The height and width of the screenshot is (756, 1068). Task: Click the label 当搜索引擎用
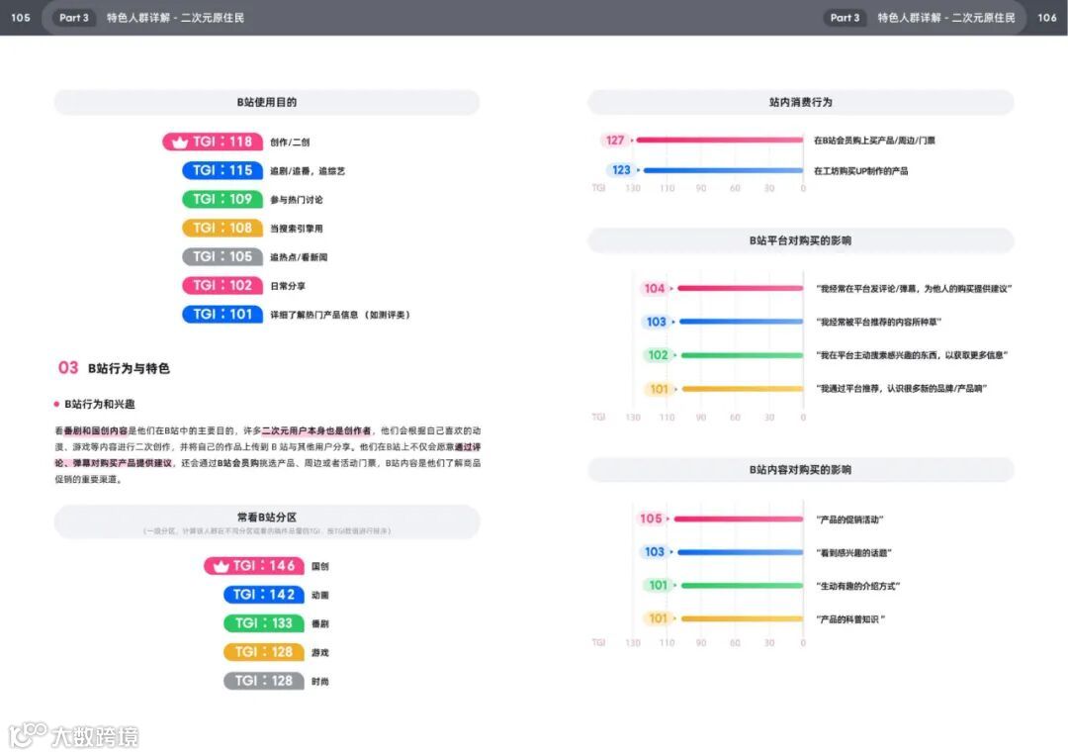[x=297, y=229]
